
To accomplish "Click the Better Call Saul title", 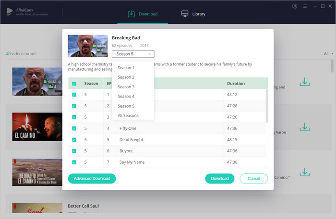I will click(84, 206).
